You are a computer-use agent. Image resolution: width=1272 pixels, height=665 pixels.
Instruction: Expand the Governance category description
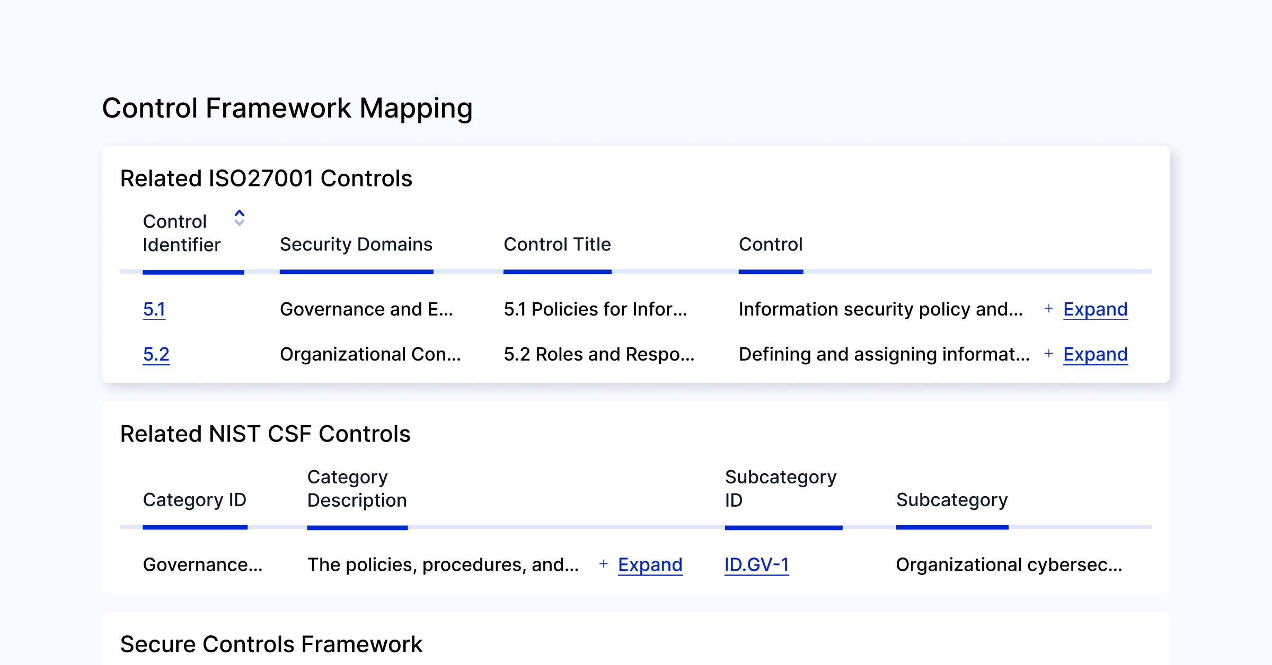(650, 565)
